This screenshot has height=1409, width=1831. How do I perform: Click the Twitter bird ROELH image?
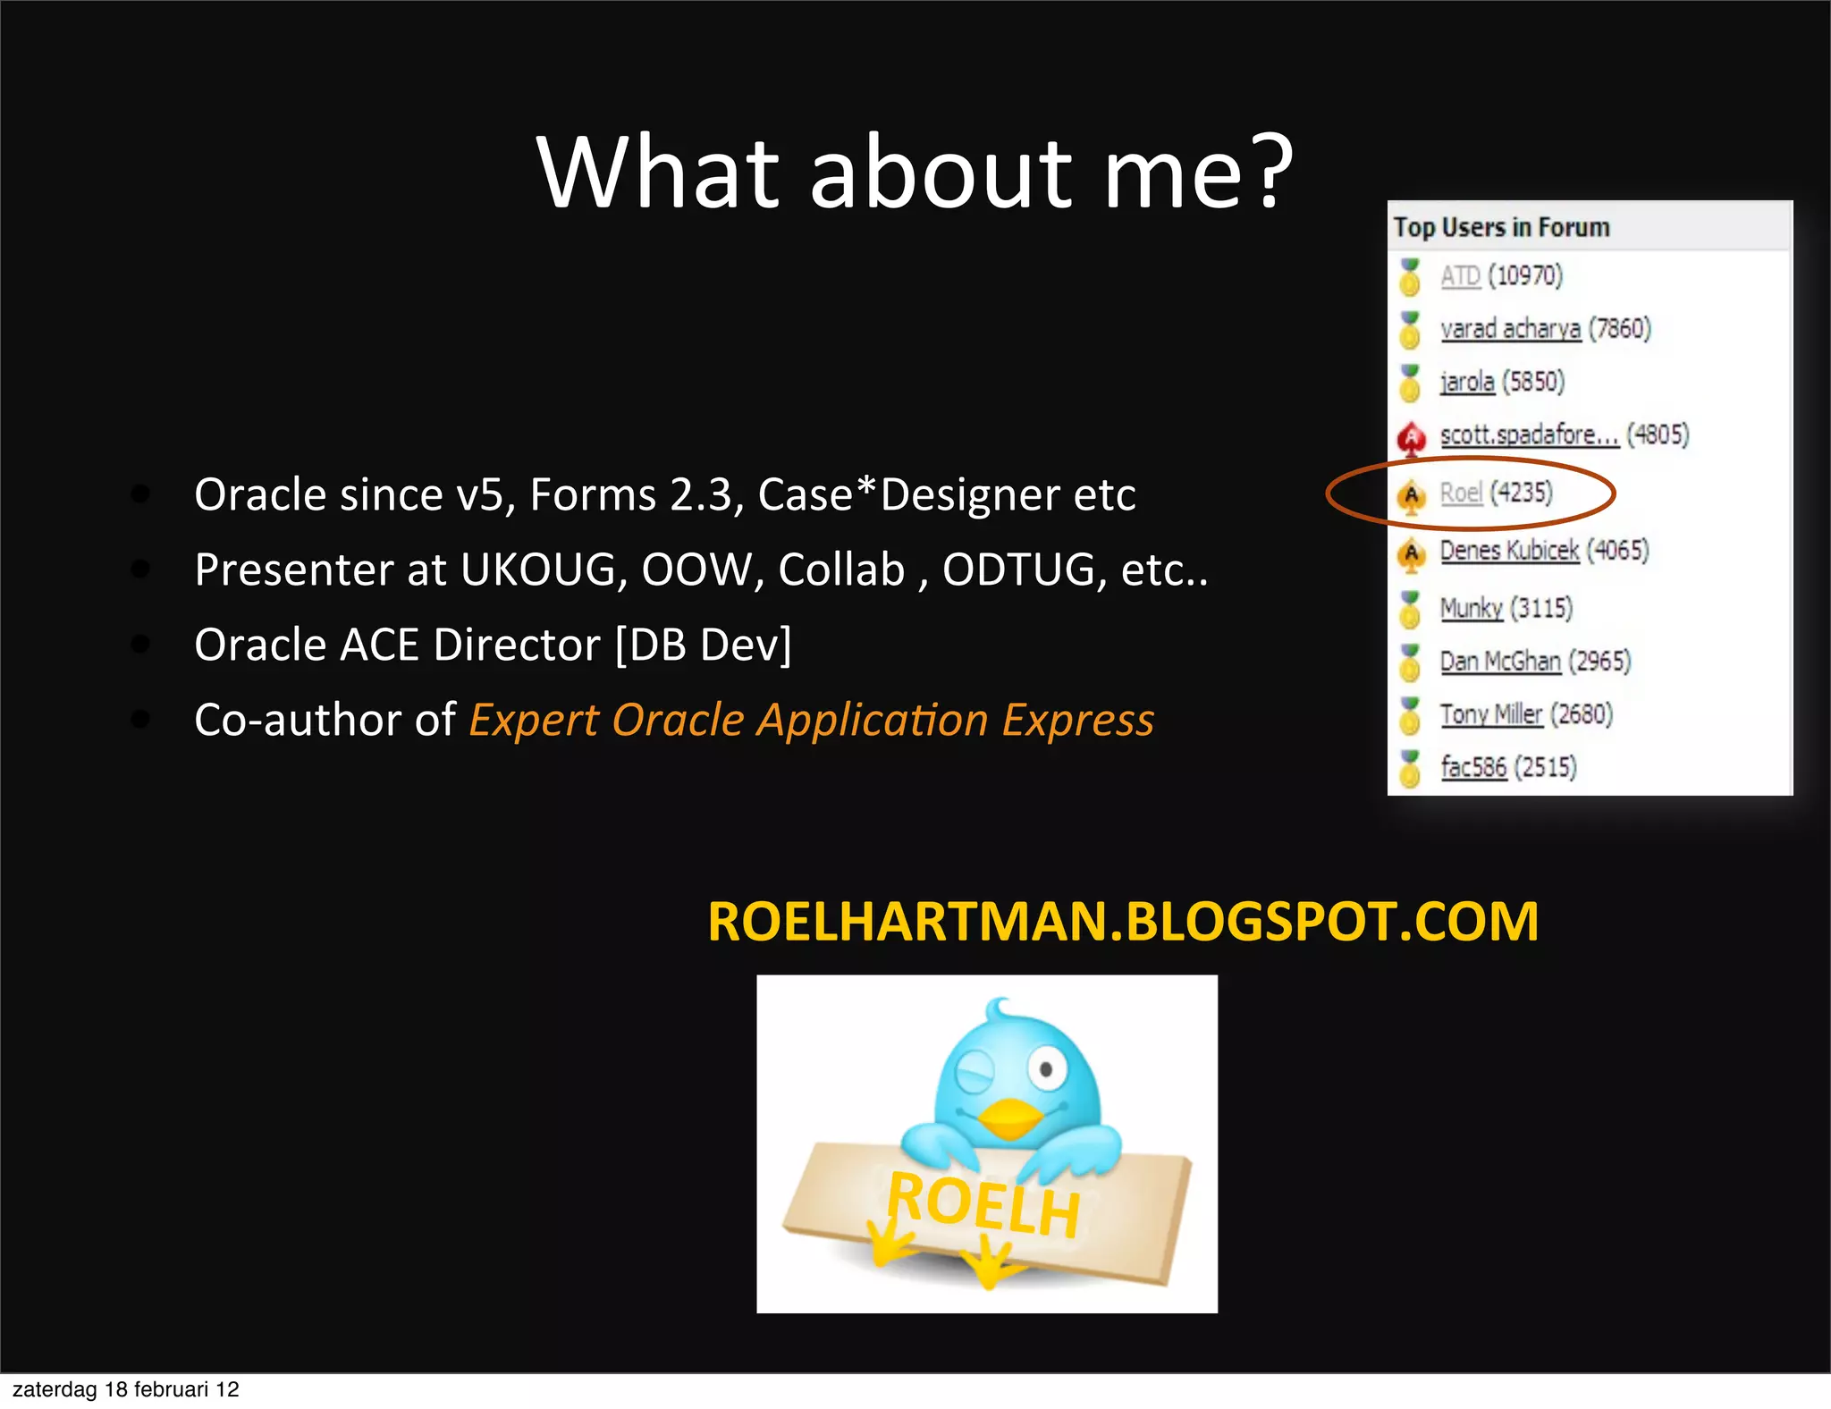point(987,1143)
